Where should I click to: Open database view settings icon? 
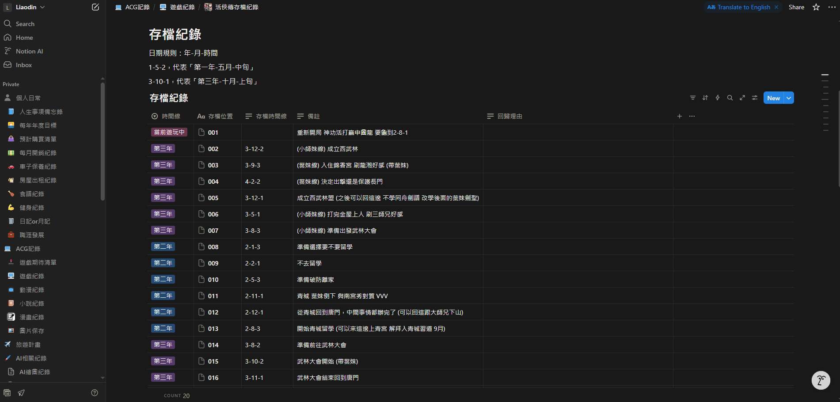click(x=755, y=98)
